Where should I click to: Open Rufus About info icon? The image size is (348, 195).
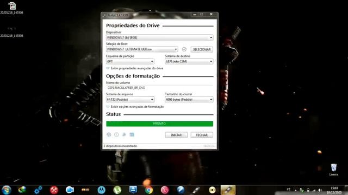click(x=116, y=134)
